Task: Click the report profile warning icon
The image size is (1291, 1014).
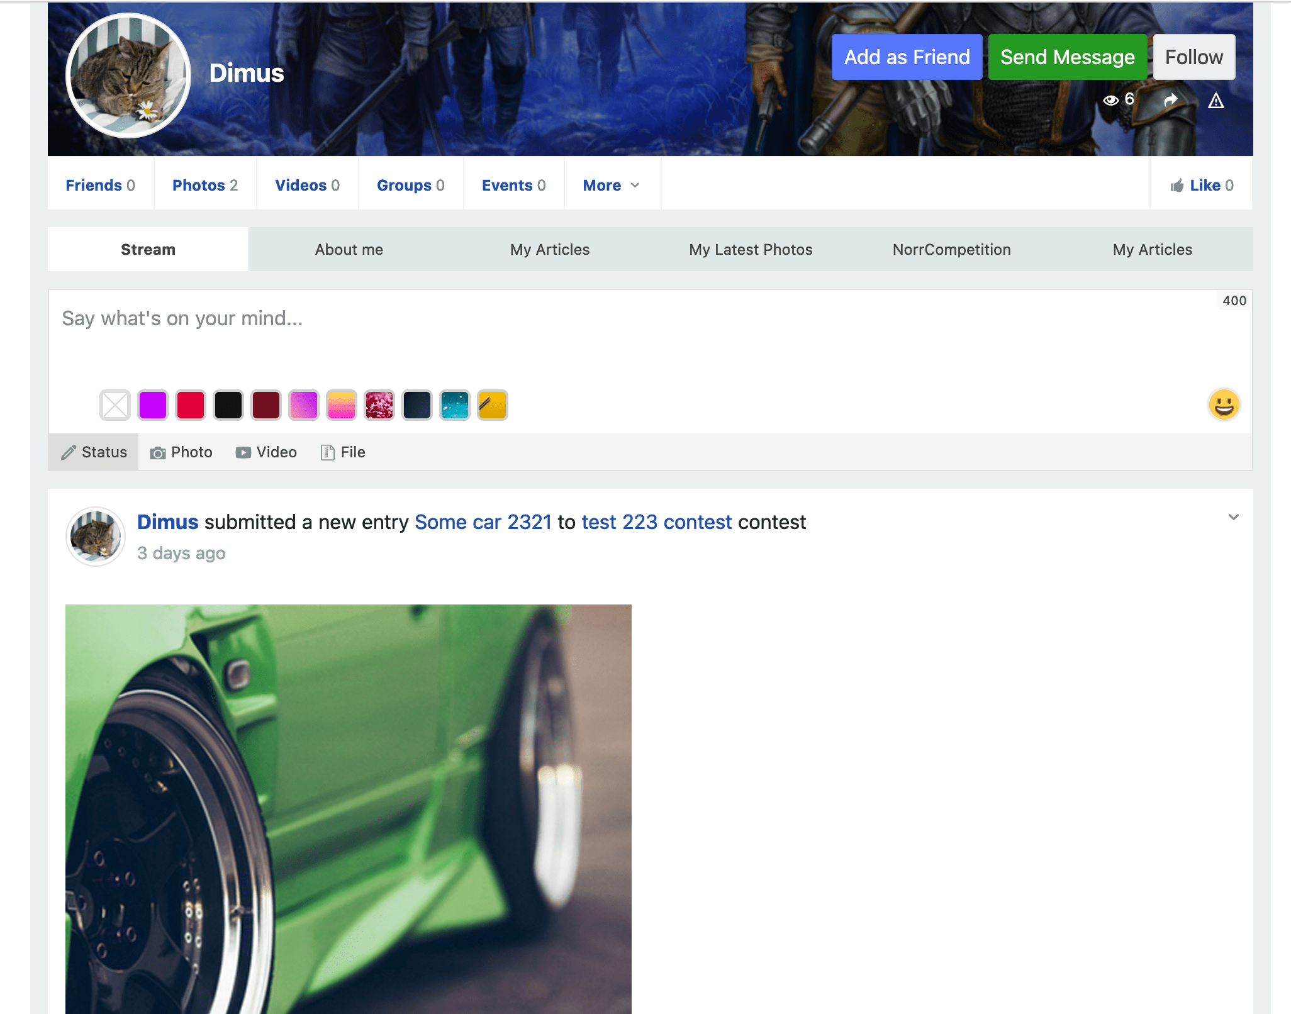Action: [x=1217, y=101]
